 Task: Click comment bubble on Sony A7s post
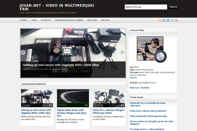(x=122, y=105)
